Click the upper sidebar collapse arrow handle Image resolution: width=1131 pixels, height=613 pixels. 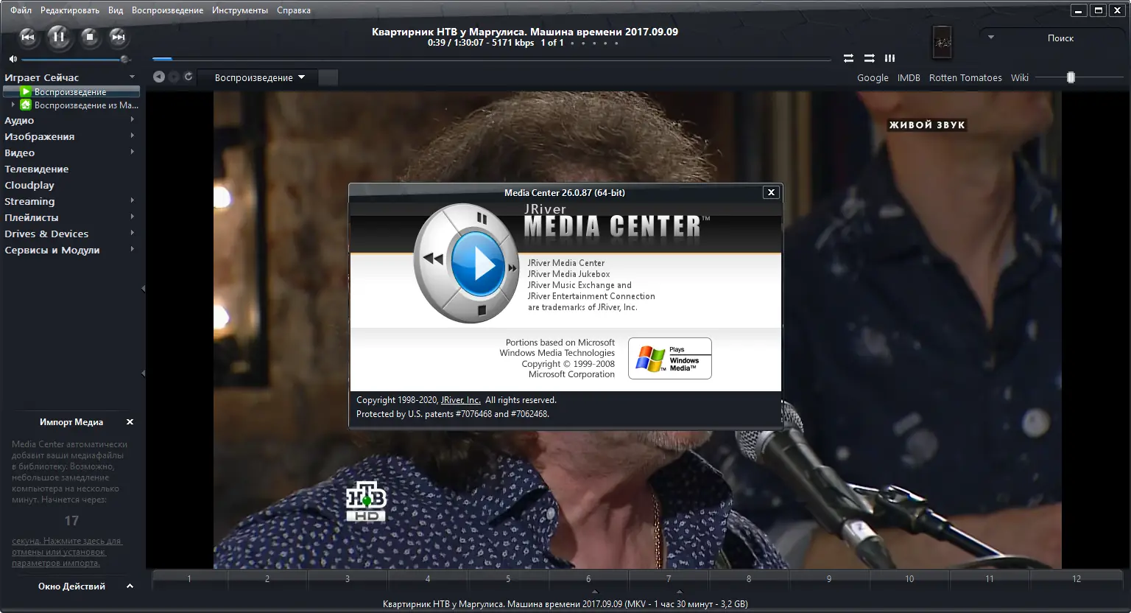[143, 289]
